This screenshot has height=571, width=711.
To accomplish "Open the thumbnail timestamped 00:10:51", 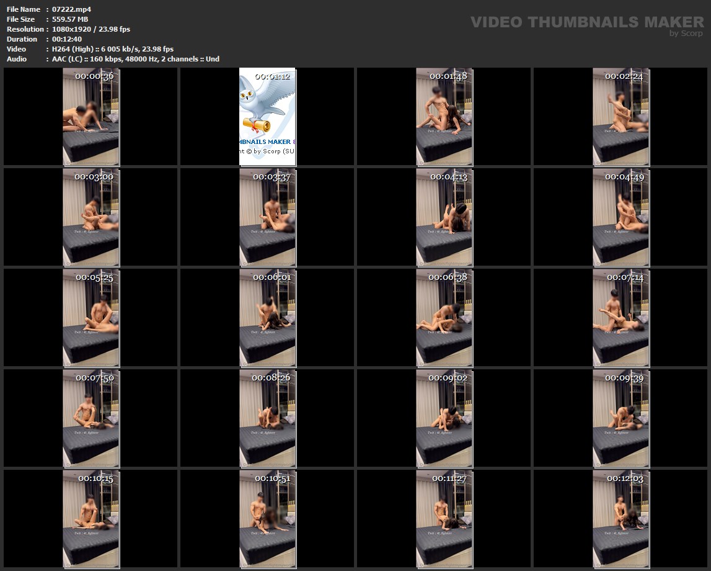I will [267, 519].
